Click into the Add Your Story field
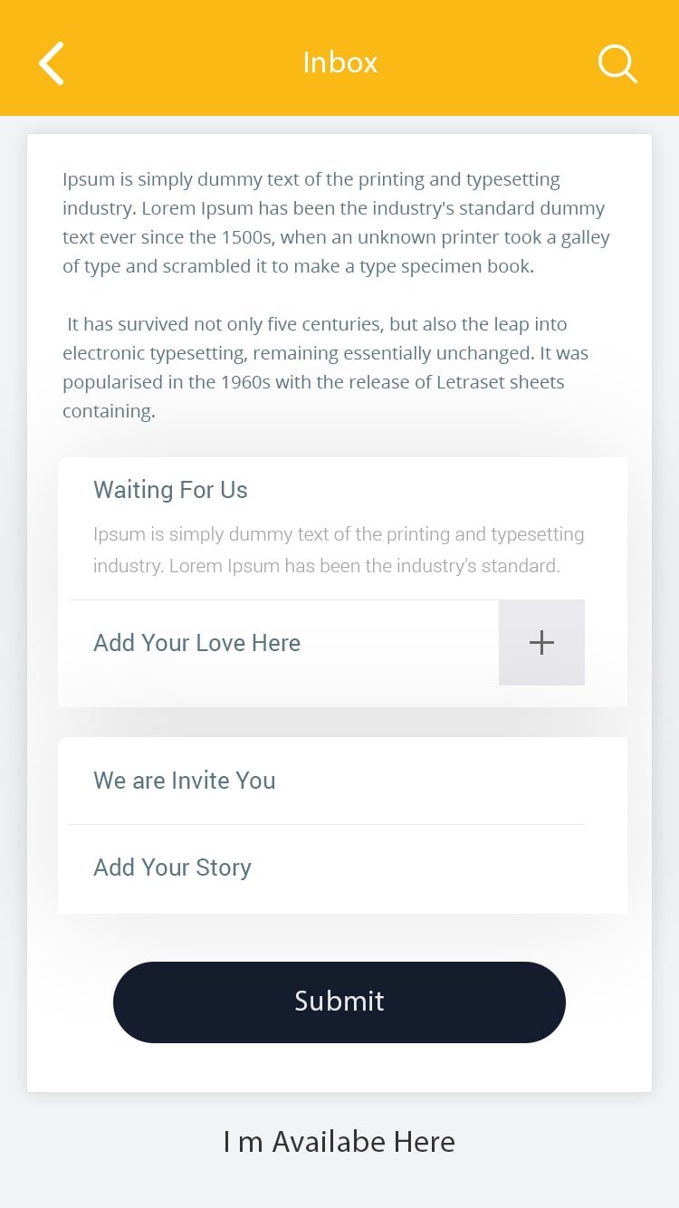 (327, 868)
